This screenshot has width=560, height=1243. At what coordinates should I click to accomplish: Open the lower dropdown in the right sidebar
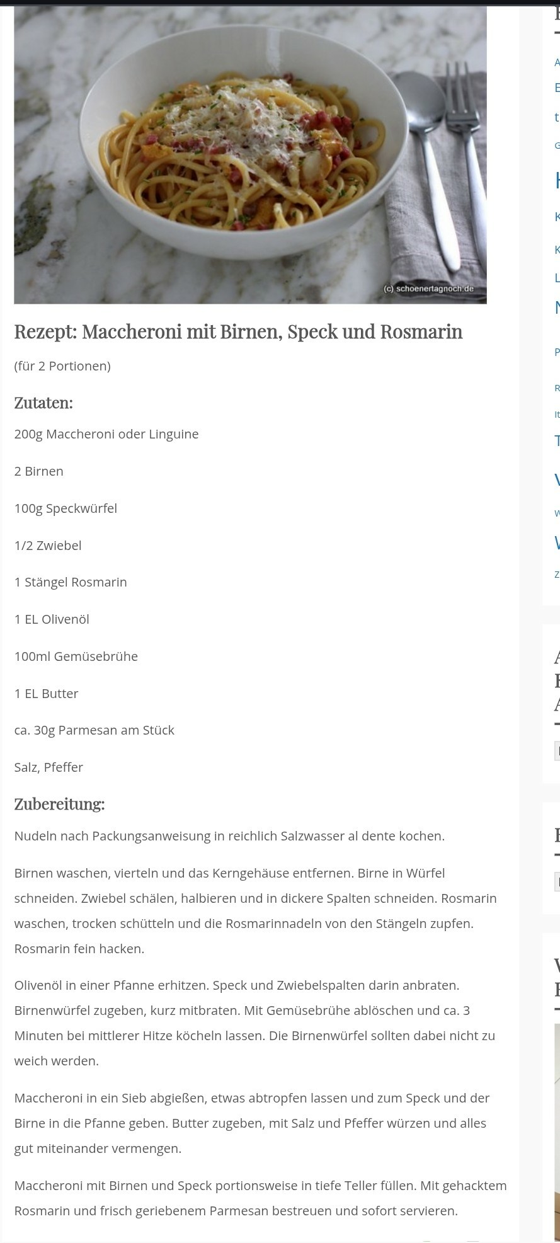(x=557, y=881)
